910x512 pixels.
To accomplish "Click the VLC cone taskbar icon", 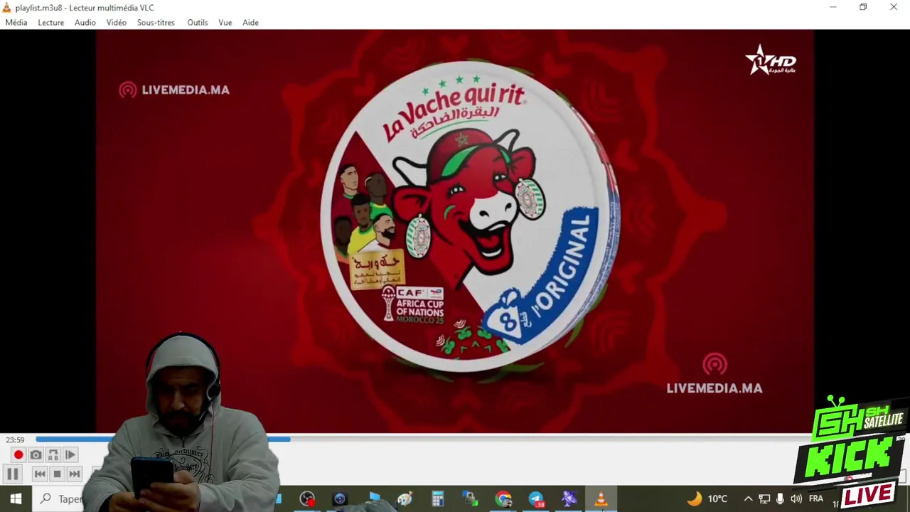I will (601, 499).
